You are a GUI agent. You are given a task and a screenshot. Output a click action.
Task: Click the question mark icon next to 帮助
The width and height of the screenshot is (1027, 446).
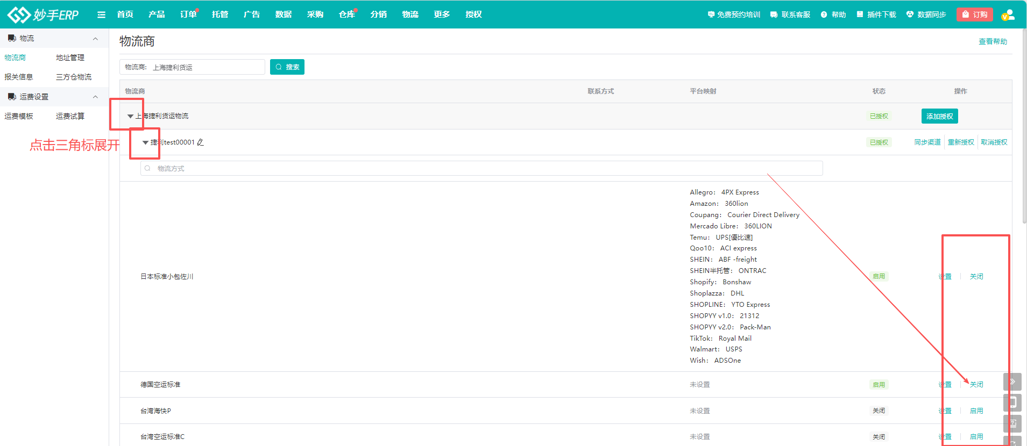coord(824,15)
